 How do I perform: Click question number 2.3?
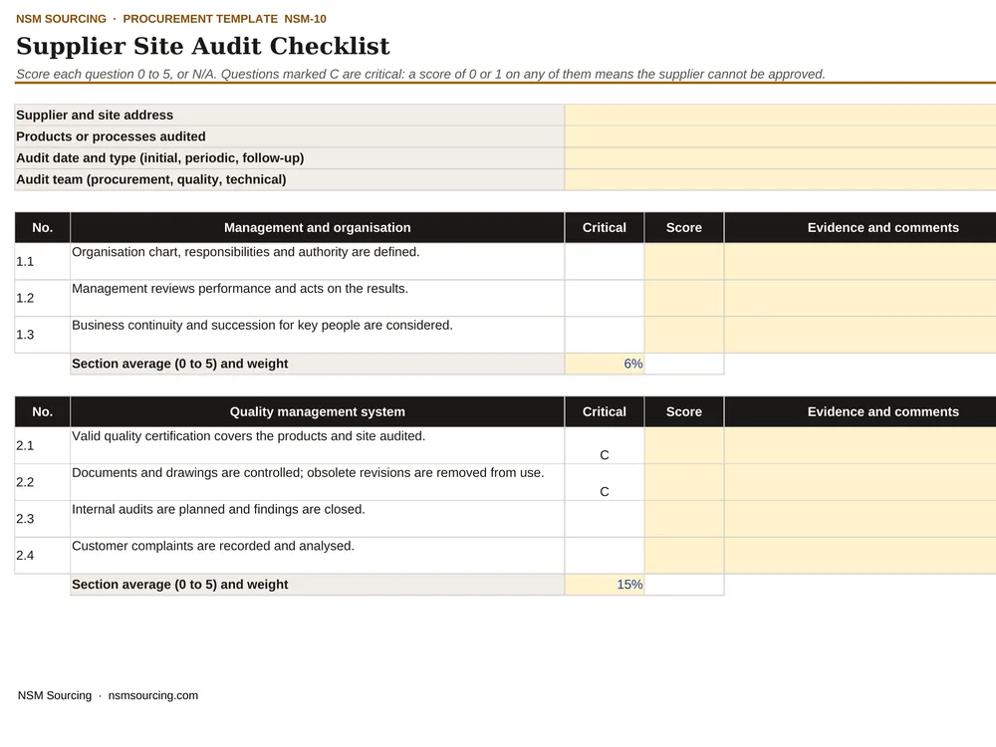pyautogui.click(x=25, y=519)
